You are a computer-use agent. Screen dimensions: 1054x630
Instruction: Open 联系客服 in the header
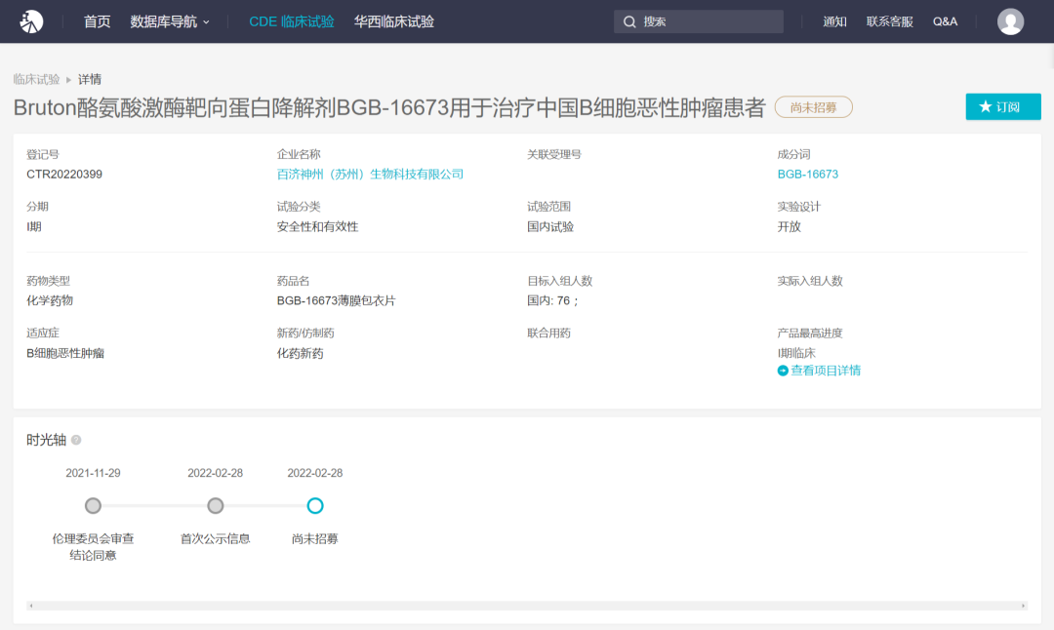[x=889, y=21]
